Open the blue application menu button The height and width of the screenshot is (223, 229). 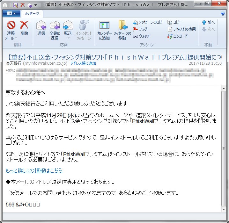[x=11, y=13]
